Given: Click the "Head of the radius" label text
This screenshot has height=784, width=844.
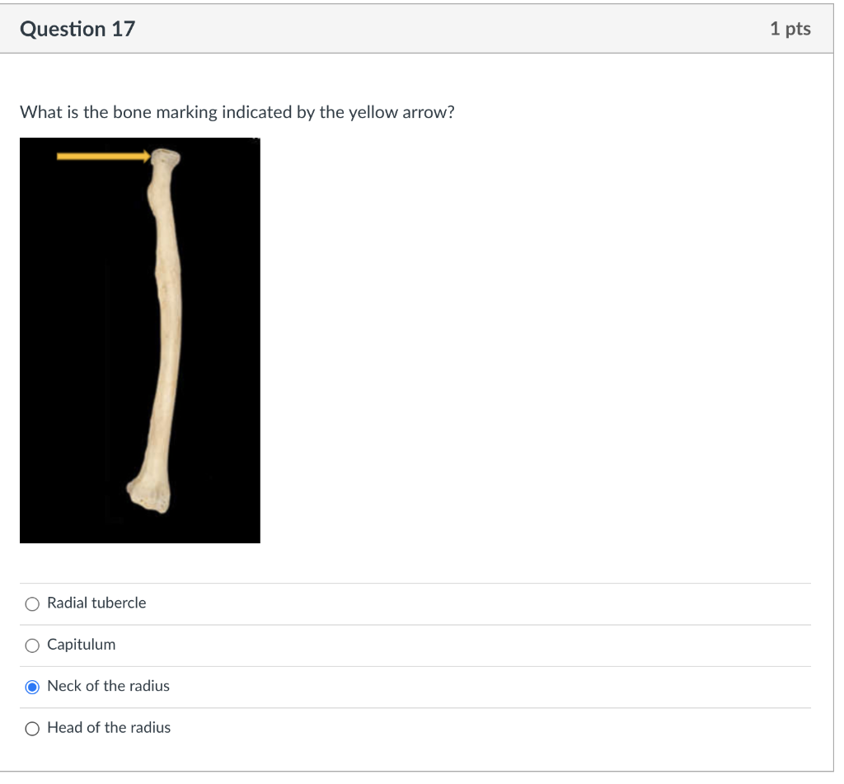Looking at the screenshot, I should [108, 728].
